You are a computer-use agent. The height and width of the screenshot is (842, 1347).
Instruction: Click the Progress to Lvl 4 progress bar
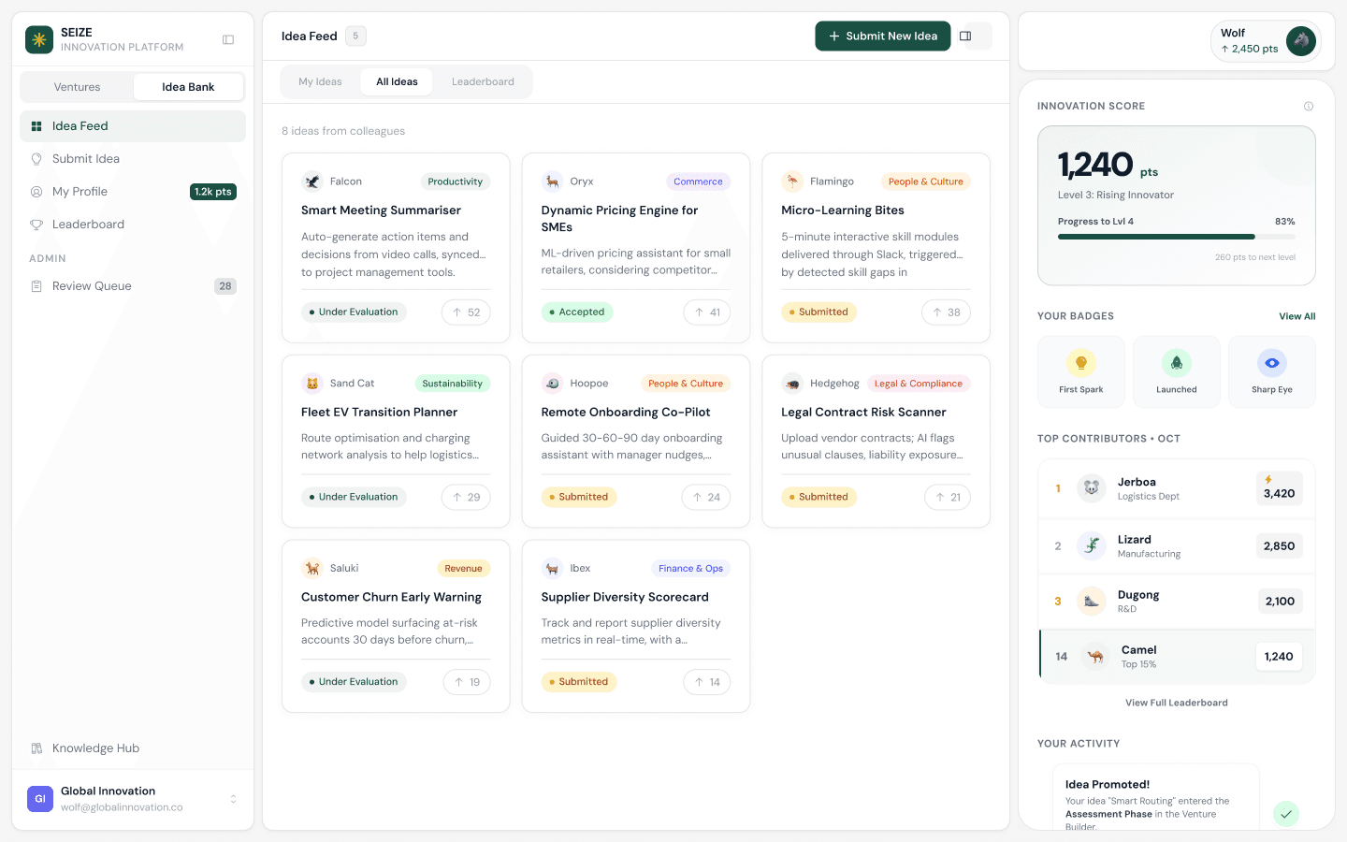point(1177,237)
